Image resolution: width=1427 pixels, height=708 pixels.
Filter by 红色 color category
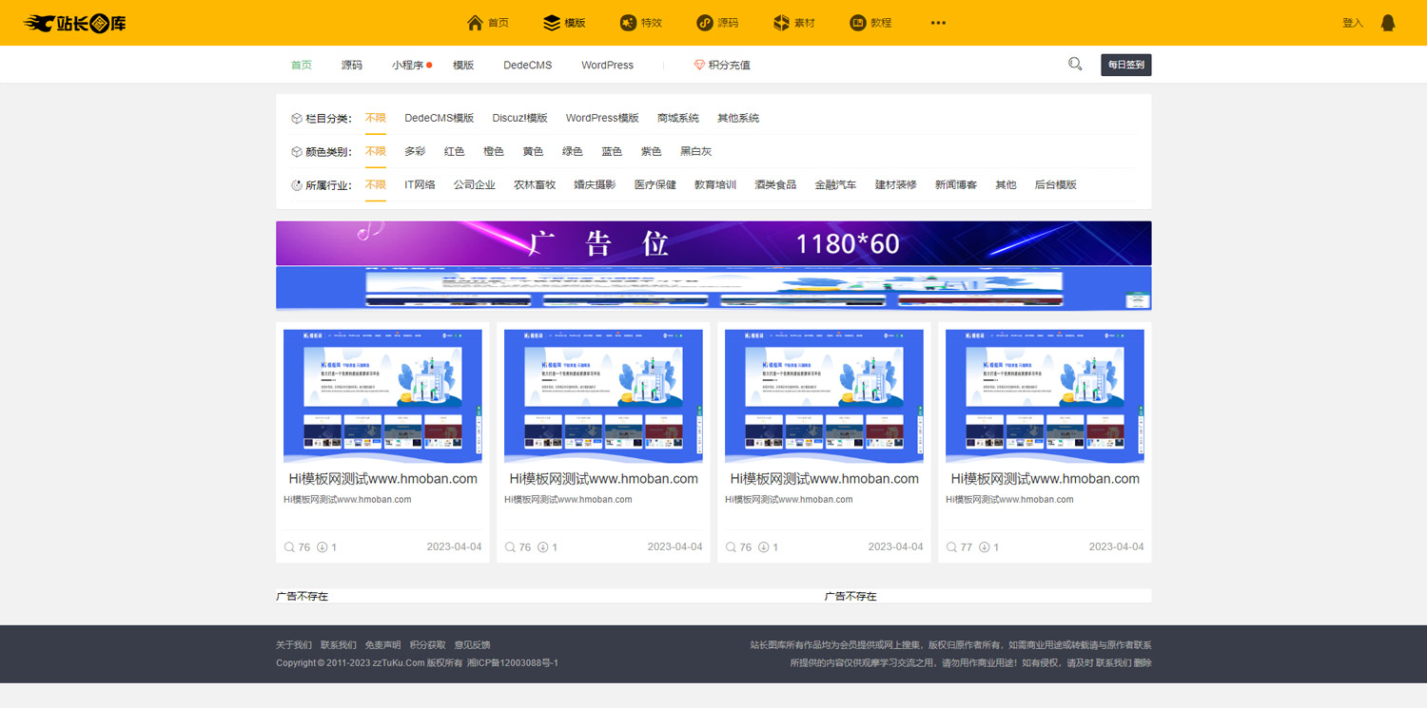coord(454,151)
